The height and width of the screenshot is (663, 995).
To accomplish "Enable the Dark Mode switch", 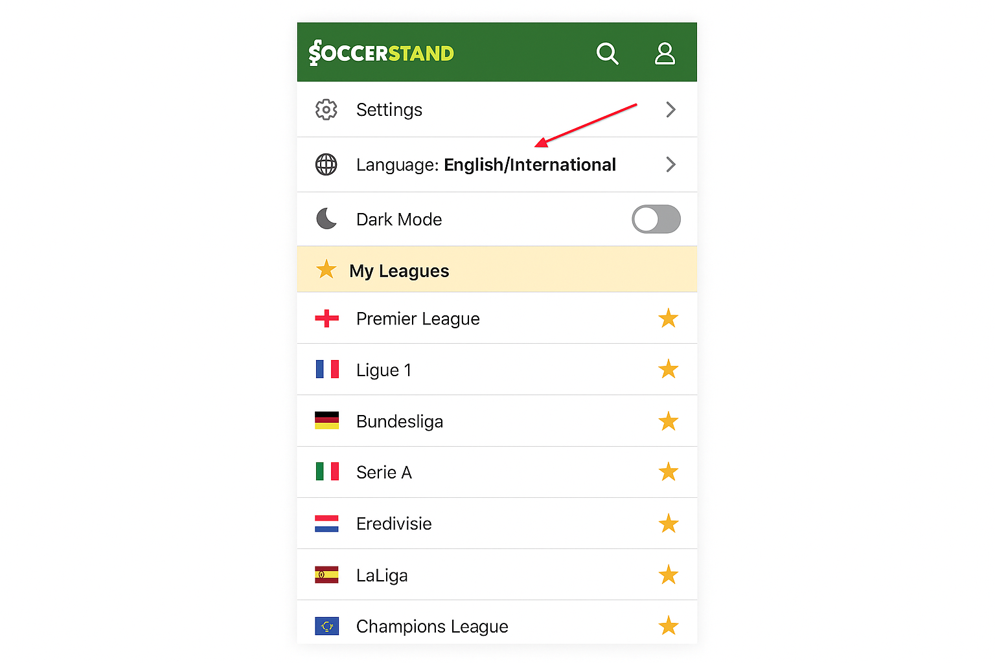I will coord(656,219).
